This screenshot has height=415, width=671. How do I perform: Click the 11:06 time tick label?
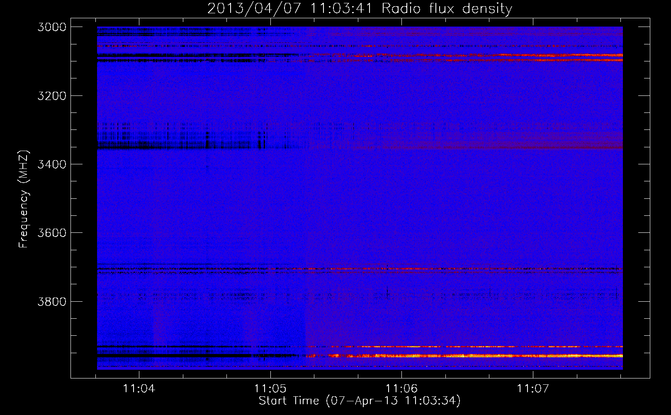[401, 389]
